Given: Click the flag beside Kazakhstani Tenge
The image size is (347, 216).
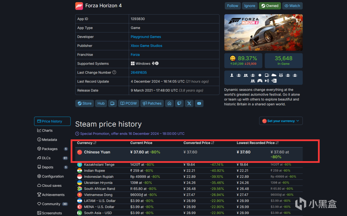Looking at the screenshot, I should pyautogui.click(x=79, y=165).
